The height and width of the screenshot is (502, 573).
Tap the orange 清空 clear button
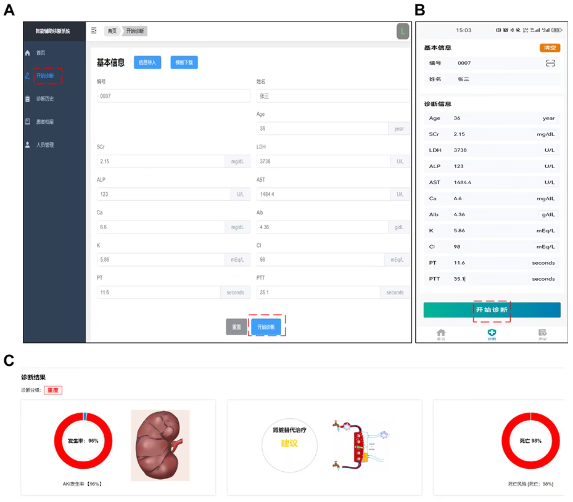(x=550, y=48)
